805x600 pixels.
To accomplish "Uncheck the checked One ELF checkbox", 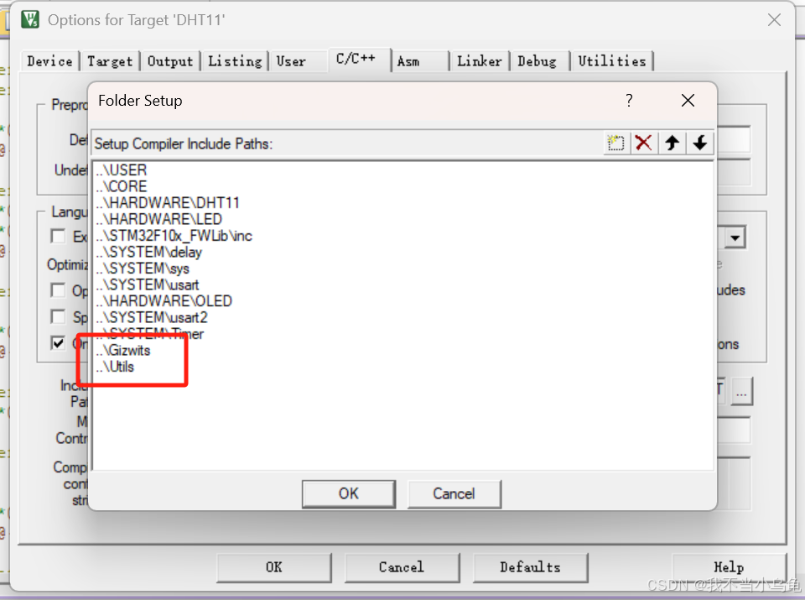I will pos(58,343).
